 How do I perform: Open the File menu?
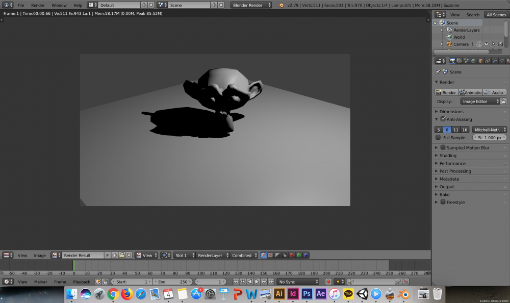point(21,5)
